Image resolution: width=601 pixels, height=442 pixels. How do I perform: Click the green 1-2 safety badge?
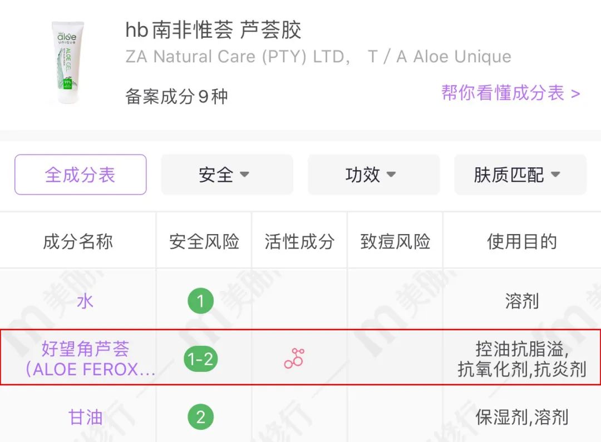click(200, 359)
